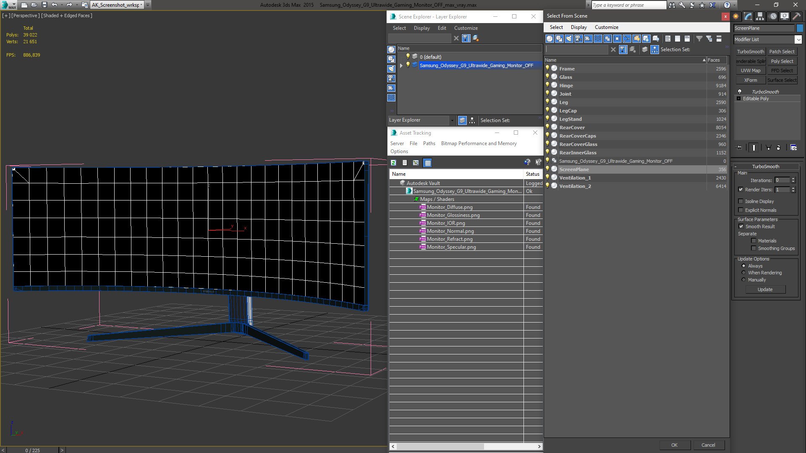Open Bitmap Performance and Memory menu

[x=479, y=143]
